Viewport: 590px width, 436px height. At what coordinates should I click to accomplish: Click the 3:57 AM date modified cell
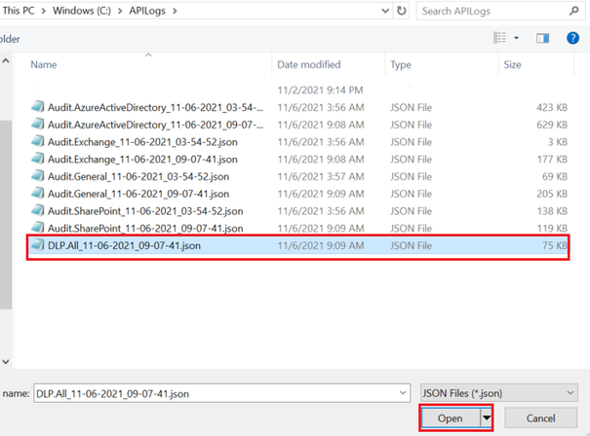[x=321, y=176]
